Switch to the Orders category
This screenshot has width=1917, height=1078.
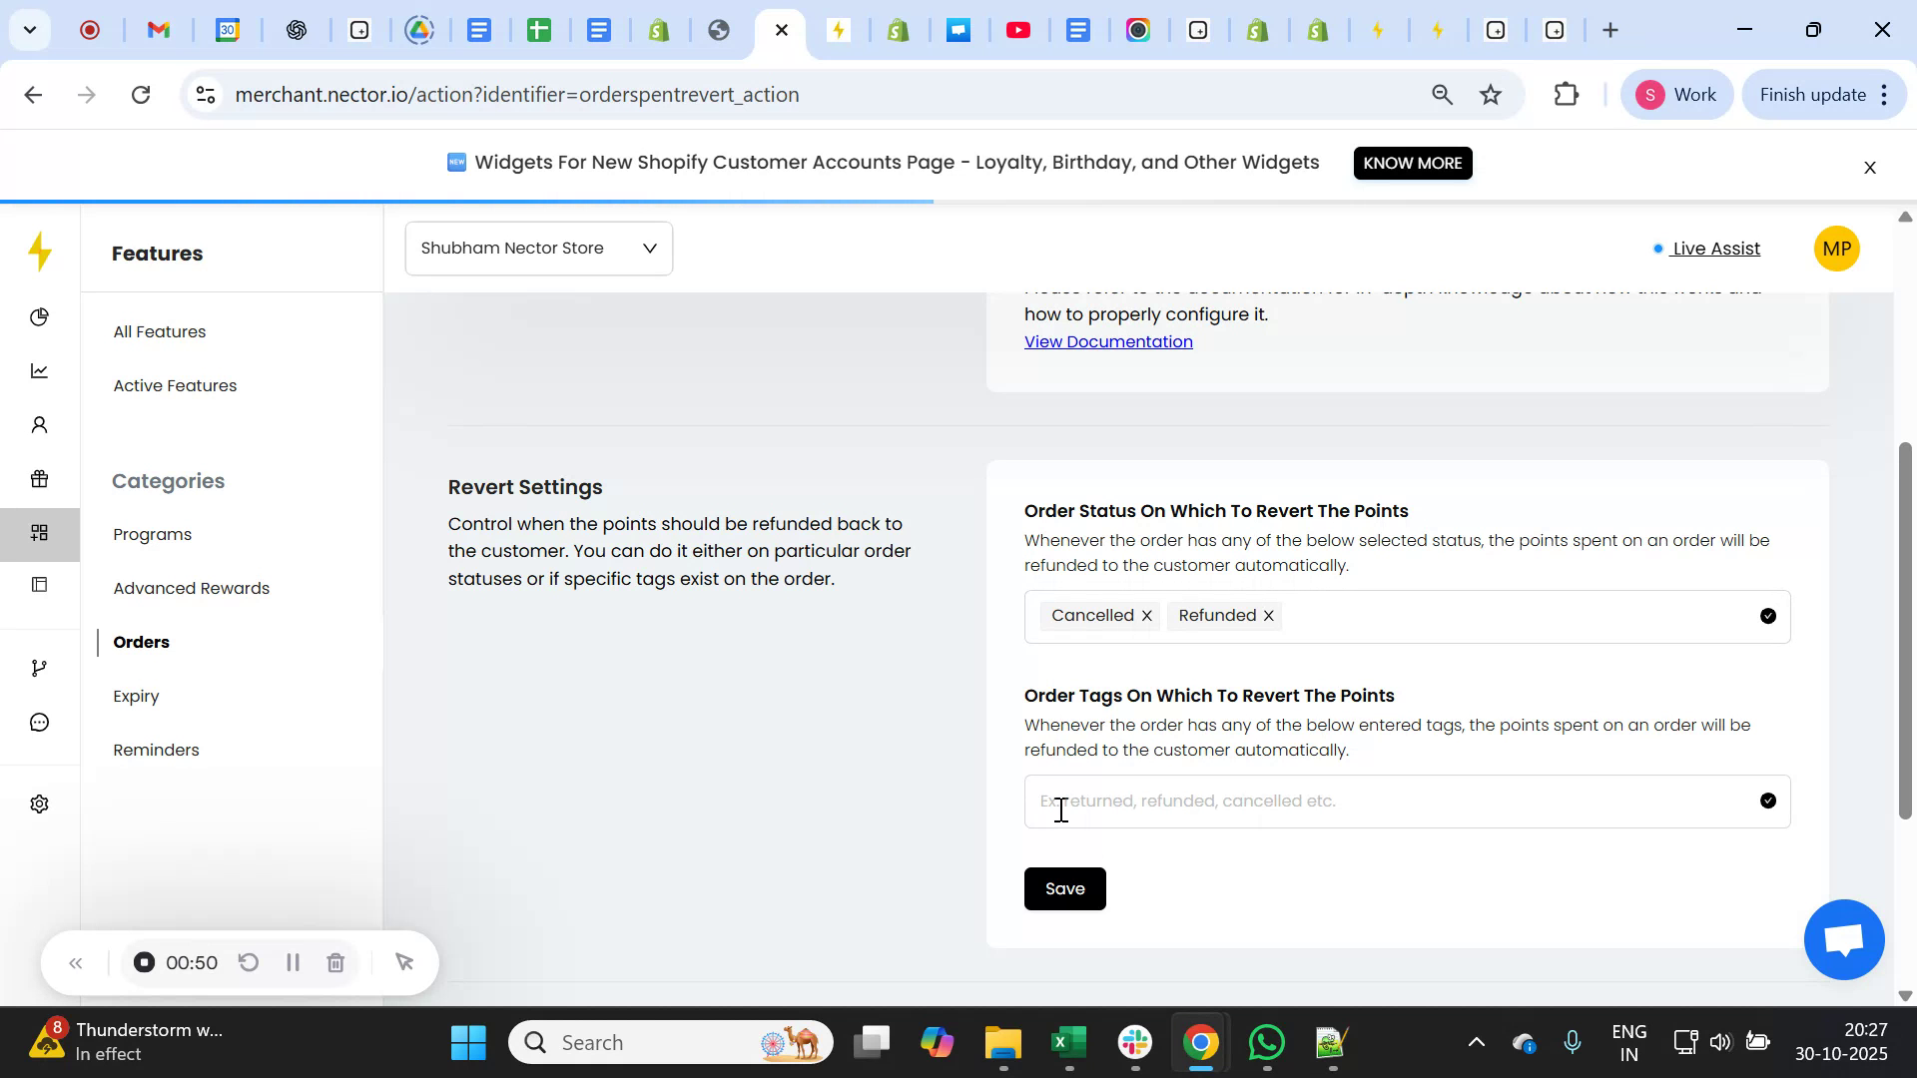pyautogui.click(x=141, y=642)
